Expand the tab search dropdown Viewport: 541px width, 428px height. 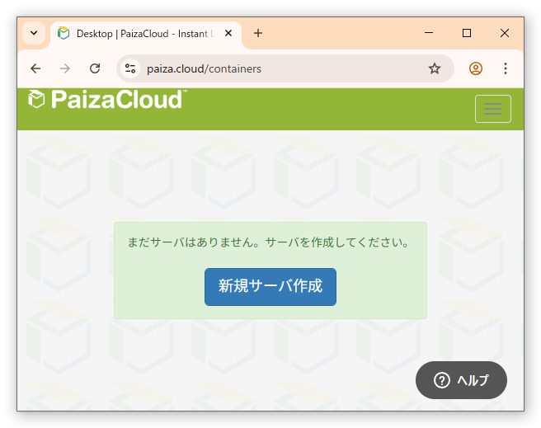click(x=34, y=33)
